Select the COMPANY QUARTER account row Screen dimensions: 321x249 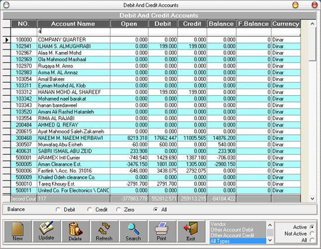coord(156,40)
